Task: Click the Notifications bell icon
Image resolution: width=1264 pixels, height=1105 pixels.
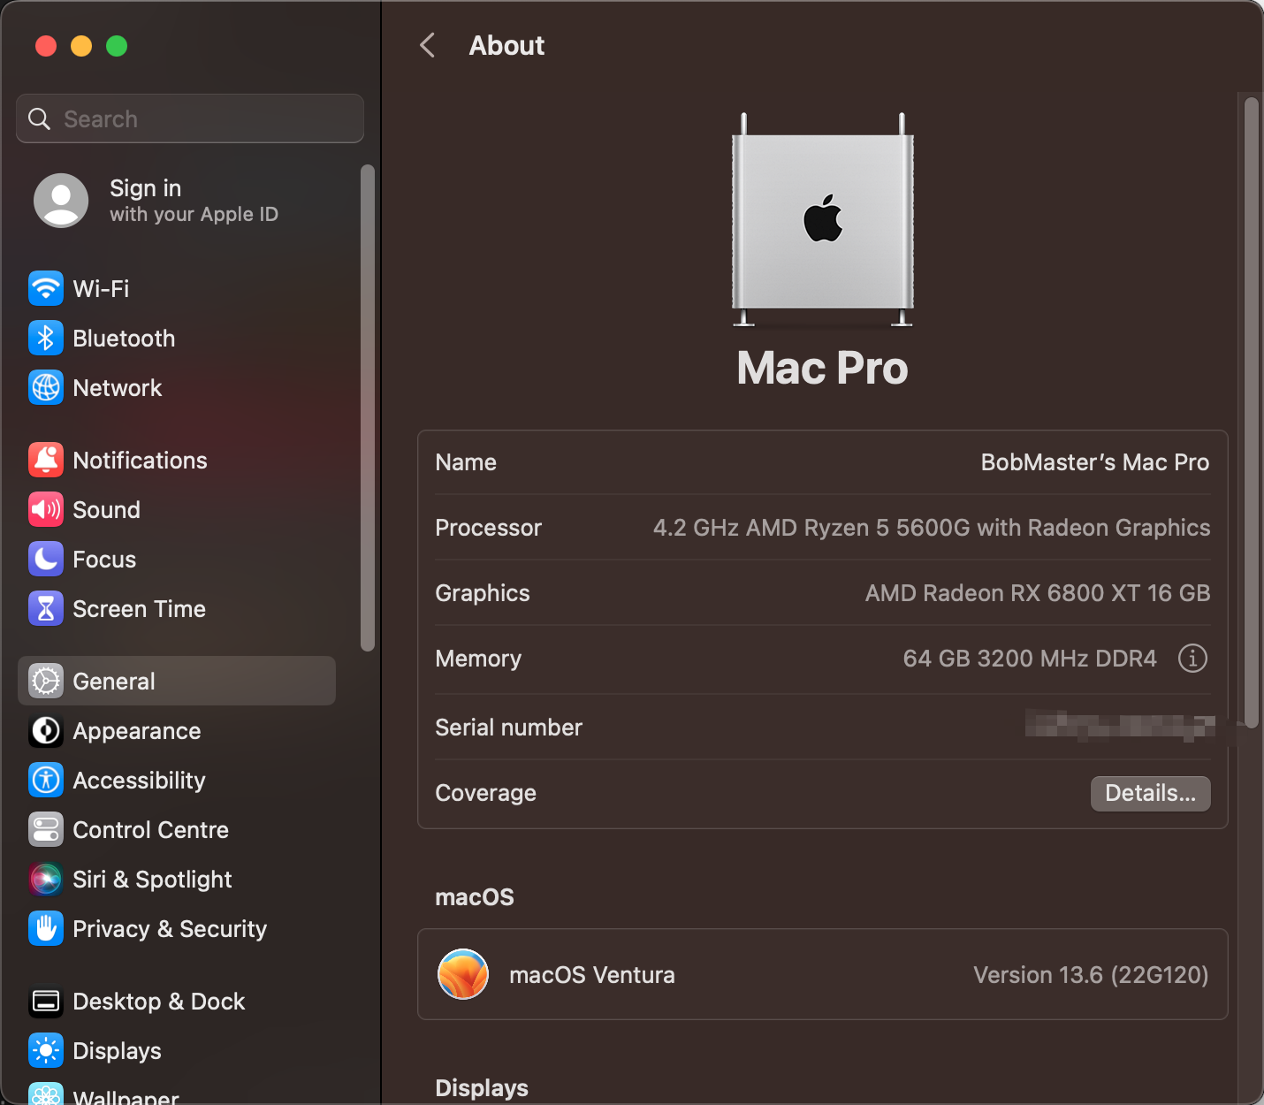Action: point(46,460)
